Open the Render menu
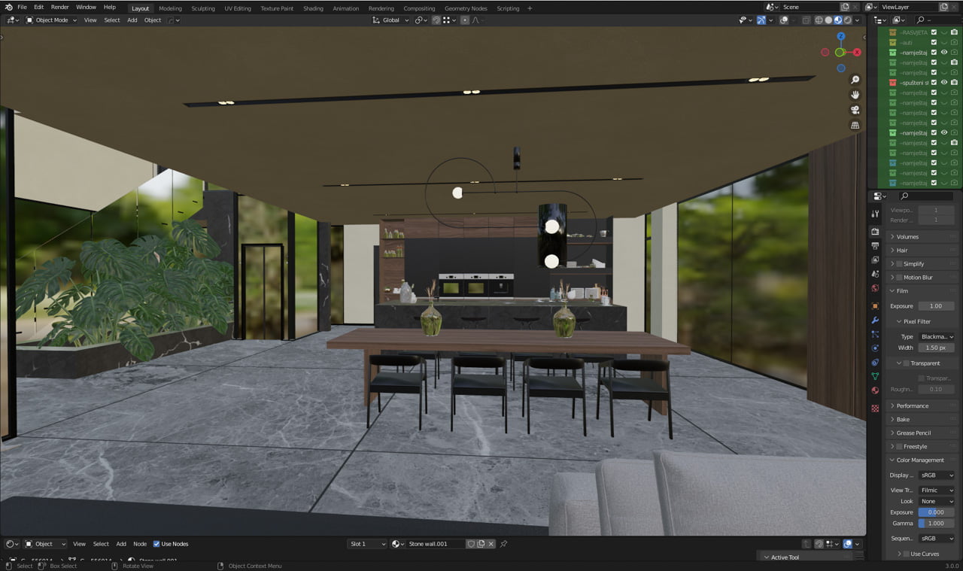This screenshot has width=963, height=571. pyautogui.click(x=59, y=8)
